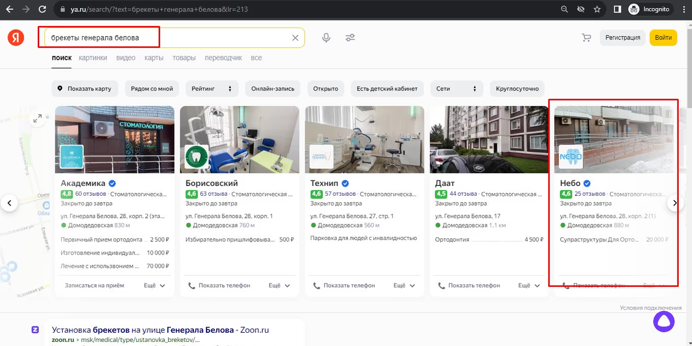
Task: Show phone for Даат
Action: [469, 285]
